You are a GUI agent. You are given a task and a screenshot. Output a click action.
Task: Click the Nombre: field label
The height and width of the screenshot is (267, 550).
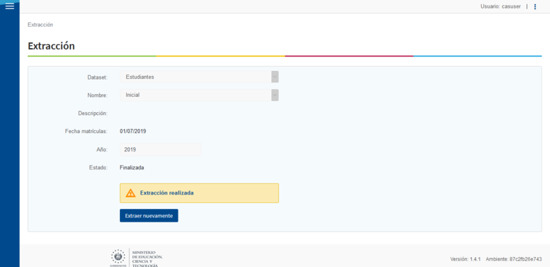pyautogui.click(x=98, y=95)
